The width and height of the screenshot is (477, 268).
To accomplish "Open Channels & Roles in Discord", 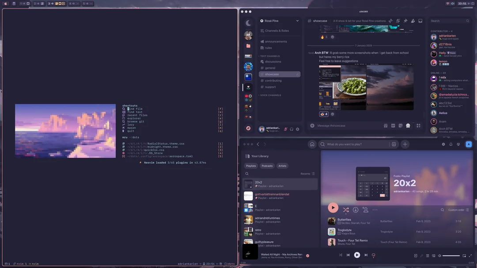I will [276, 31].
